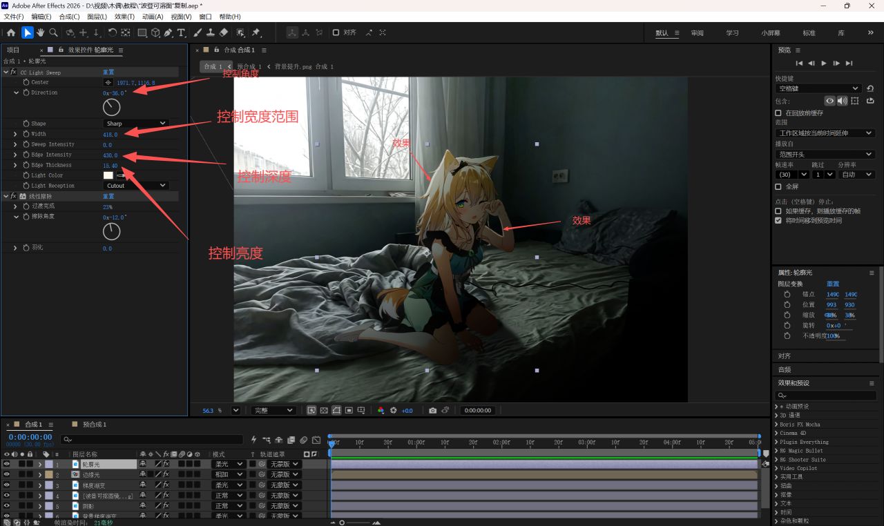
Task: Jump to last frame in Preview
Action: (x=849, y=63)
